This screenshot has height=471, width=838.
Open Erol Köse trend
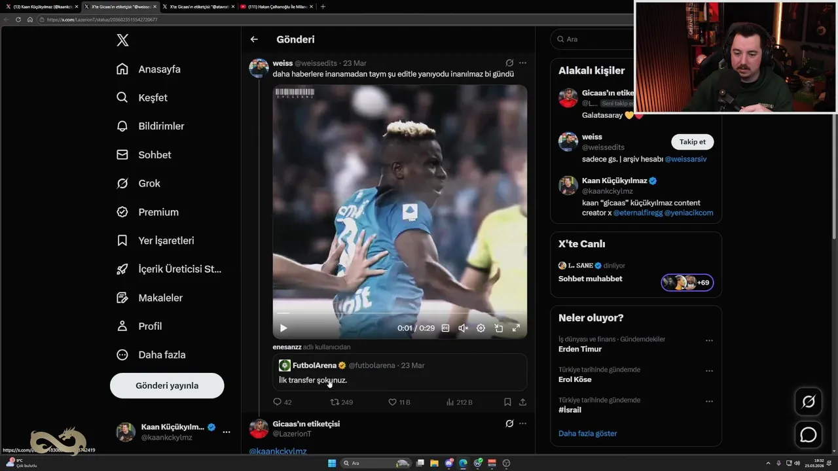pyautogui.click(x=575, y=379)
